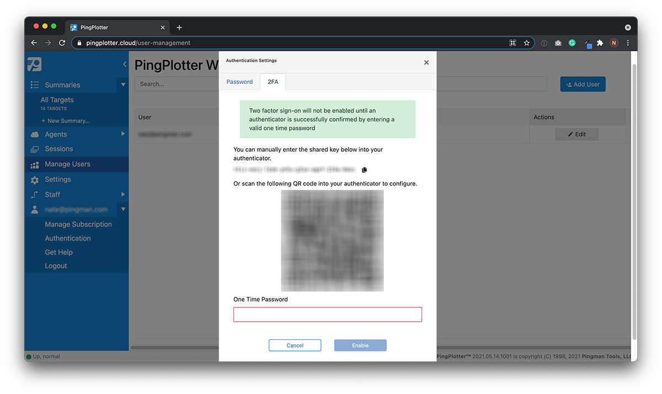Collapse the user account menu arrow

pos(123,209)
